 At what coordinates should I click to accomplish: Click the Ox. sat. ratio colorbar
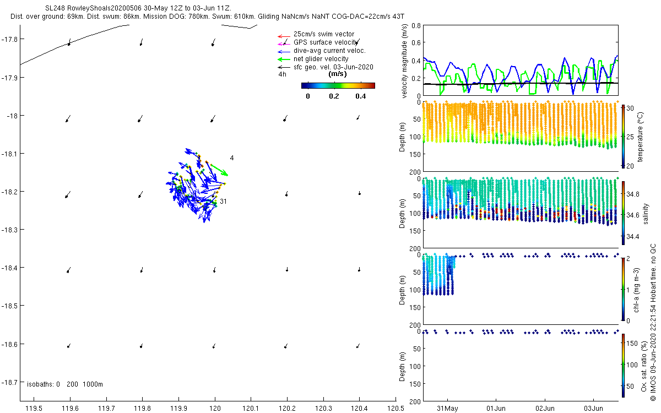(623, 366)
